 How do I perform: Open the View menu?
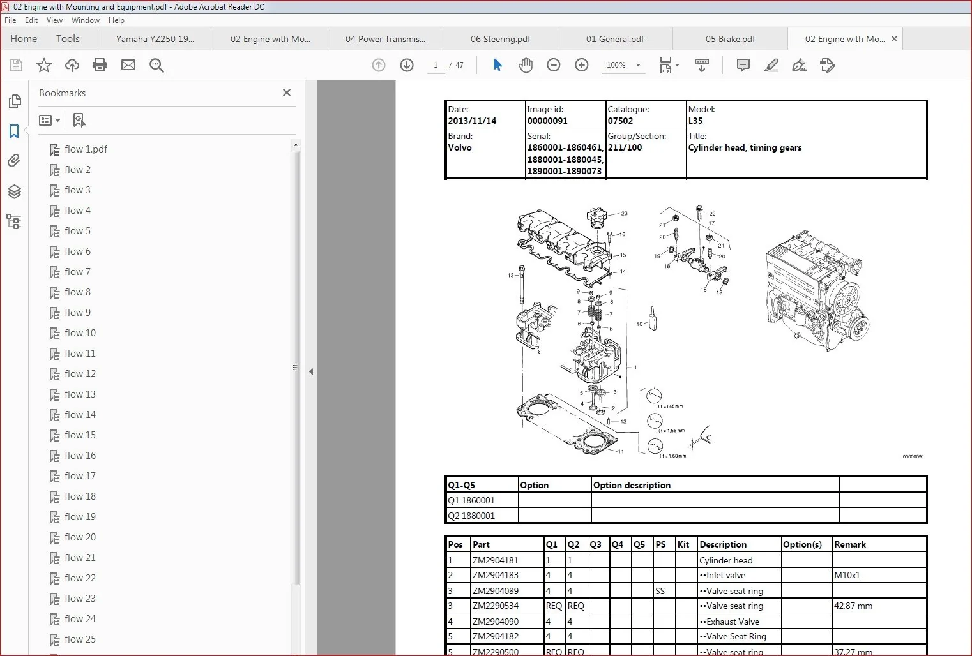[x=55, y=20]
